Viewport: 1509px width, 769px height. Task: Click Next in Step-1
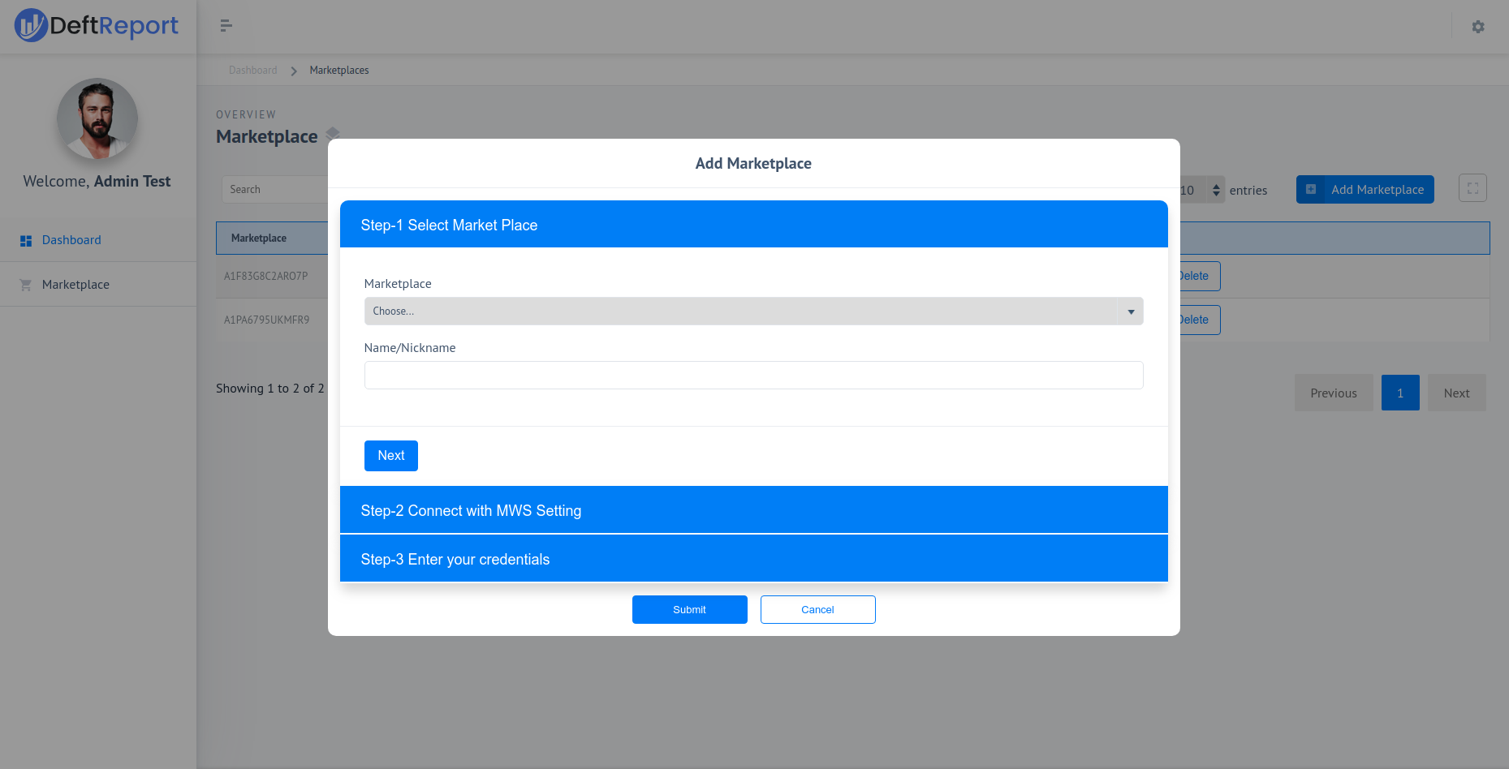point(390,455)
